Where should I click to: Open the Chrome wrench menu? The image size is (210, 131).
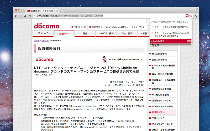click(x=196, y=16)
